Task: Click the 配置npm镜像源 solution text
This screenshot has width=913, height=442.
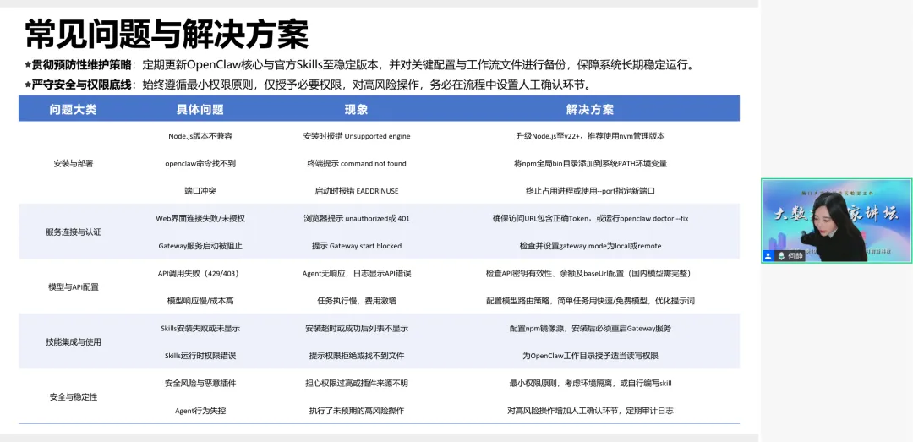Action: [x=590, y=329]
